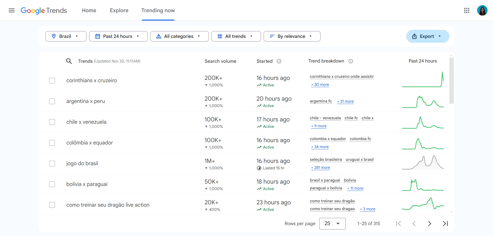Open the All categories dropdown
The image size is (493, 236).
tap(179, 36)
